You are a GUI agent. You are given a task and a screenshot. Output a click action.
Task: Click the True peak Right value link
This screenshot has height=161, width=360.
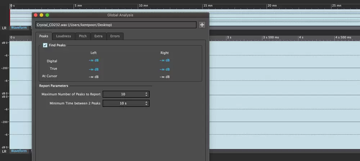[165, 69]
